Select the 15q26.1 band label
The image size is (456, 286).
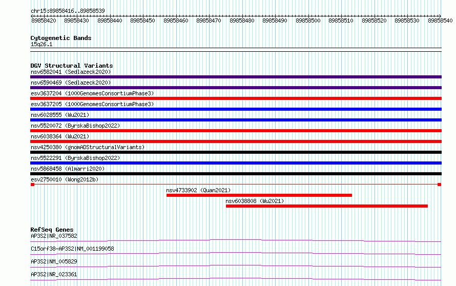[42, 44]
